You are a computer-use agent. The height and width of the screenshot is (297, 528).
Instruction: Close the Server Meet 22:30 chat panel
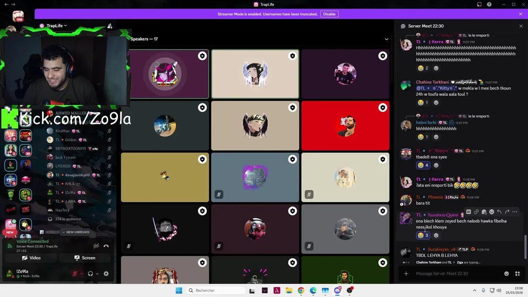coord(521,26)
